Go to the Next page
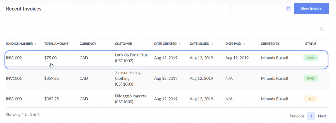This screenshot has height=123, width=336. [322, 116]
